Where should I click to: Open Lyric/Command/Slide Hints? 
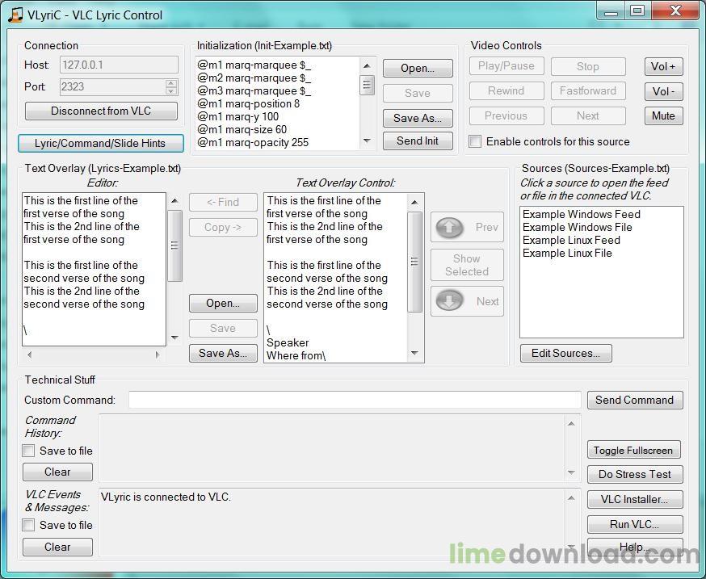point(100,143)
